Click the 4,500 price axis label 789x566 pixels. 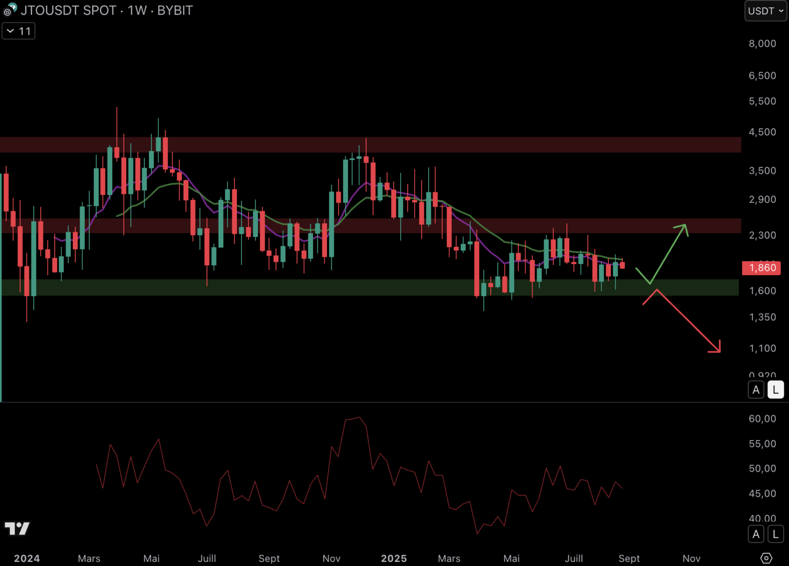coord(762,132)
